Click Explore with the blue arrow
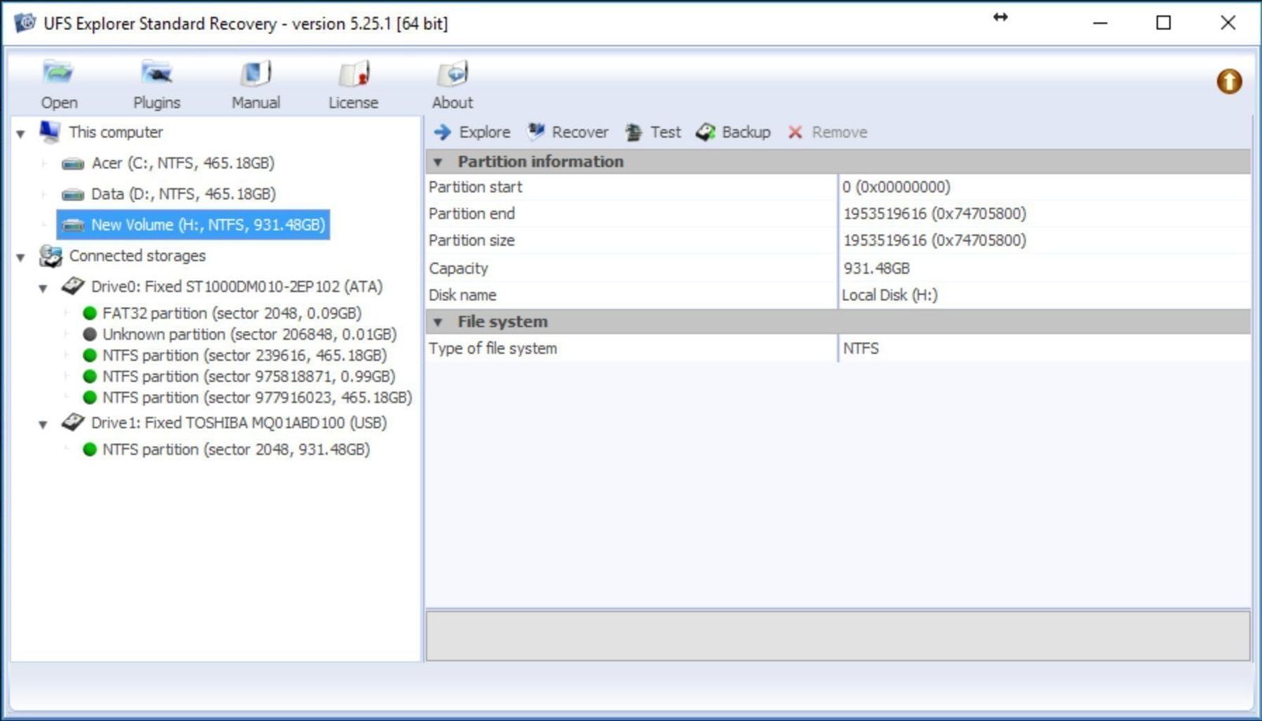 [472, 132]
